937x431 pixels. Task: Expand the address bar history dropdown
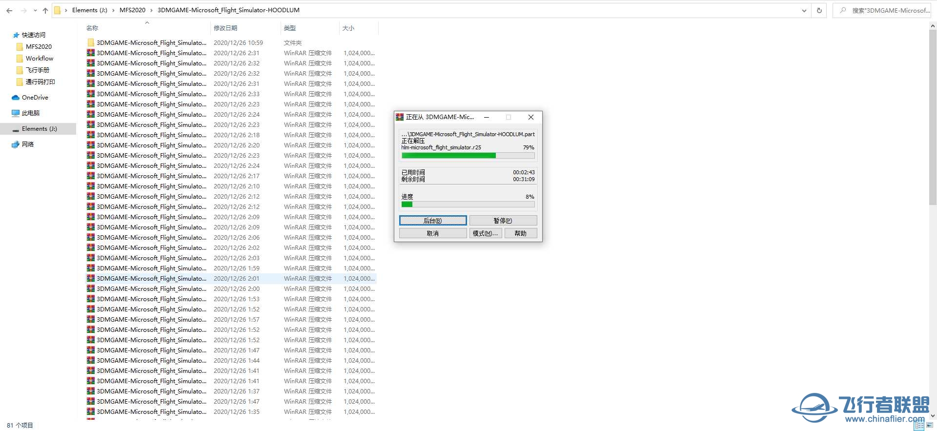pos(804,10)
